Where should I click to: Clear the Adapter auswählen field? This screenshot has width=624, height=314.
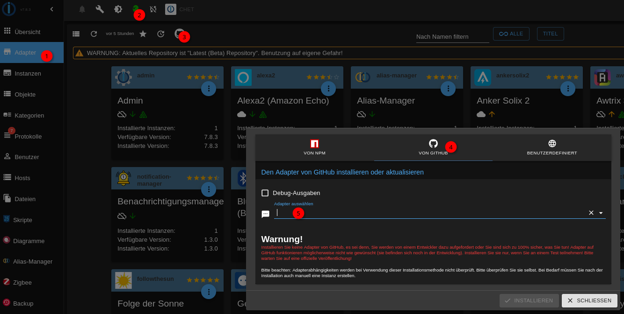(x=591, y=213)
